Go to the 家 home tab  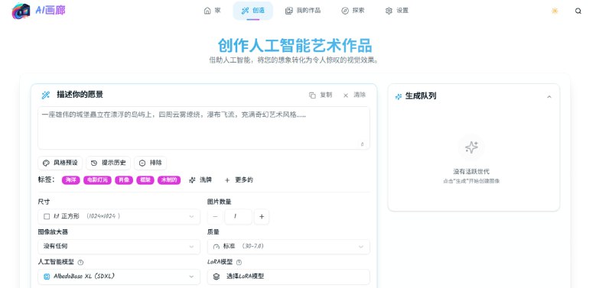click(213, 11)
